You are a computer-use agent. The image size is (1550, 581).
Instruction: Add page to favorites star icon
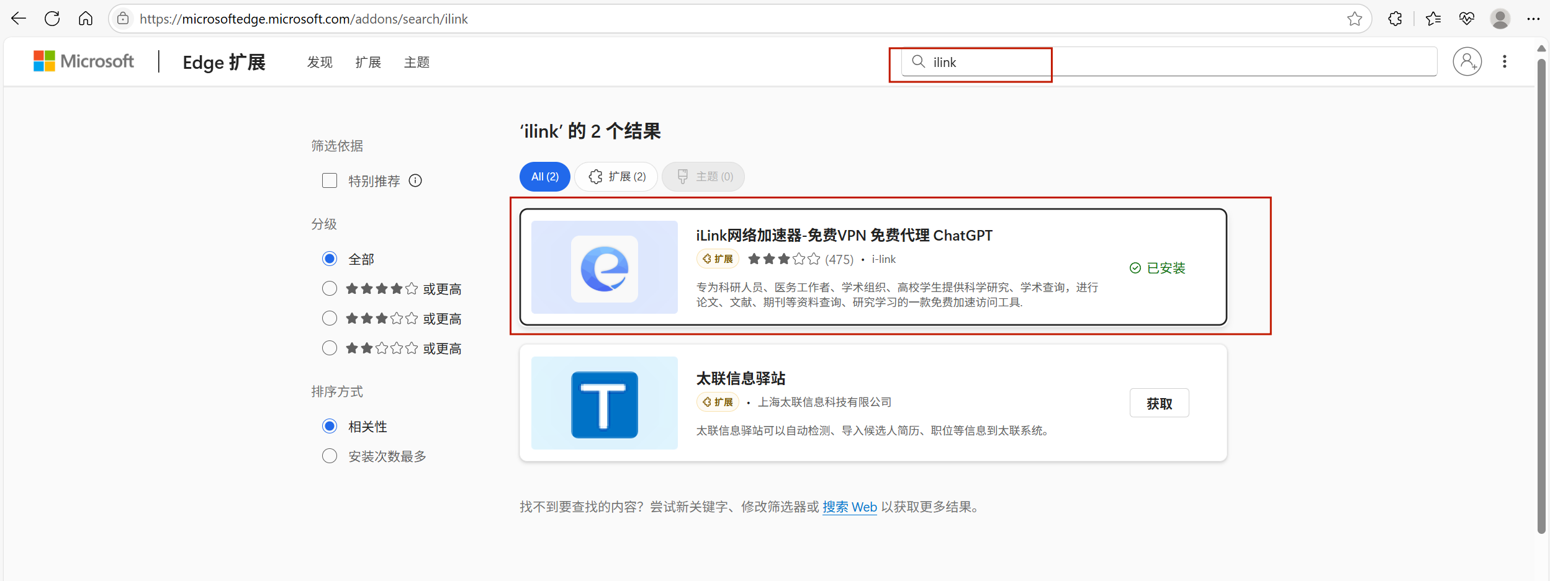[1354, 19]
